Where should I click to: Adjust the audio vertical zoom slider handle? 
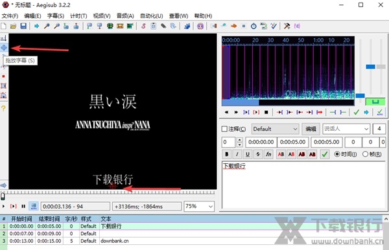(x=370, y=67)
